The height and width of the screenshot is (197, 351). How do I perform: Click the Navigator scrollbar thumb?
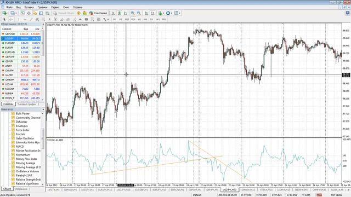pos(43,138)
